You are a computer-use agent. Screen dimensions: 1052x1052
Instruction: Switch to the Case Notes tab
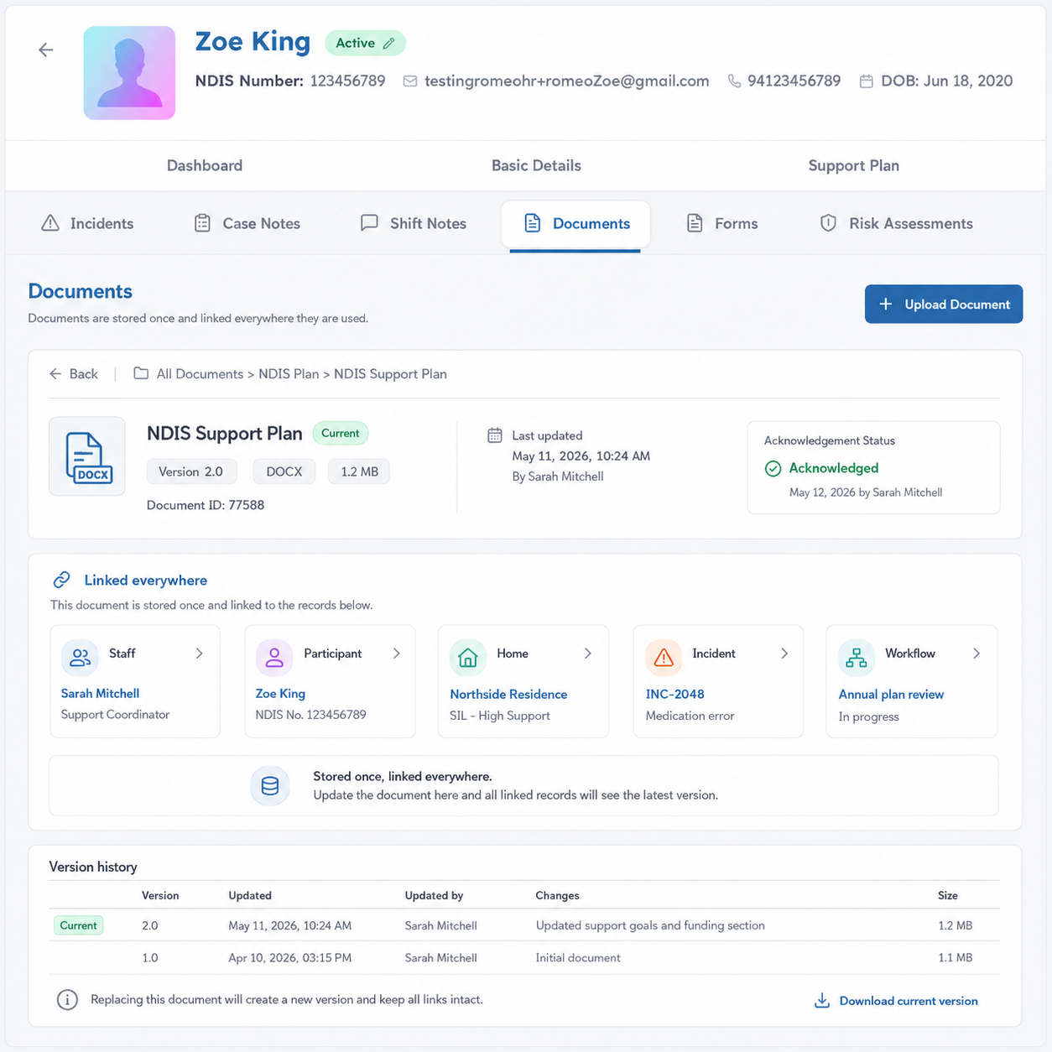pyautogui.click(x=247, y=223)
